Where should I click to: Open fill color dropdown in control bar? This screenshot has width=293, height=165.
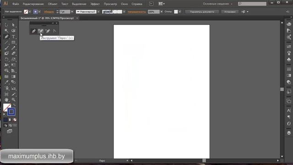pos(30,12)
